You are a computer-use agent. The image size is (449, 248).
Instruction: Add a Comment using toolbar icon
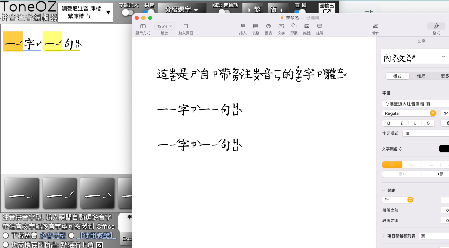coord(320,26)
